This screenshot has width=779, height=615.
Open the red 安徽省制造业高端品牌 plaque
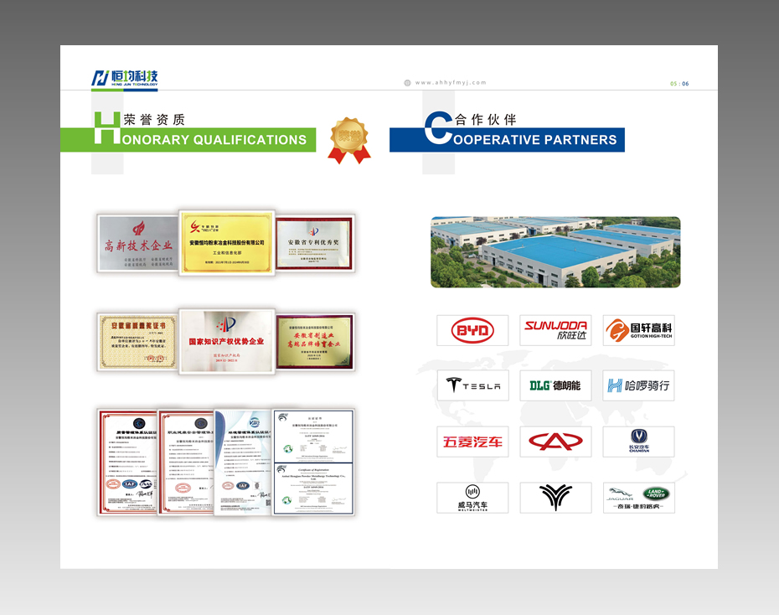click(315, 342)
